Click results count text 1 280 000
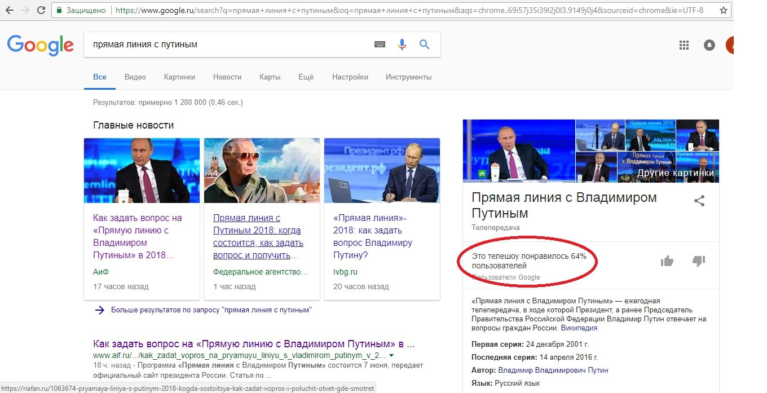Image resolution: width=767 pixels, height=393 pixels. pyautogui.click(x=167, y=103)
